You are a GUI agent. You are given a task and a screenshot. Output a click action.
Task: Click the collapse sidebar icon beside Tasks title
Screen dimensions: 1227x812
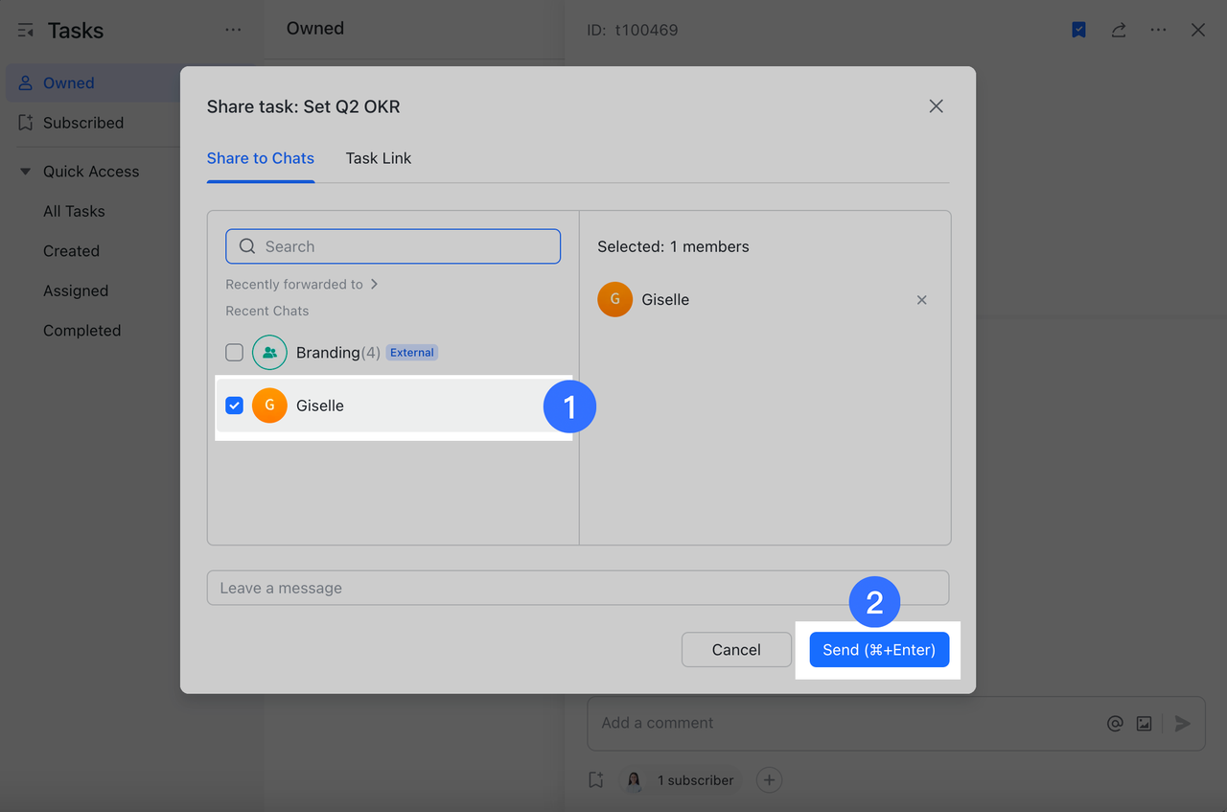[x=25, y=30]
